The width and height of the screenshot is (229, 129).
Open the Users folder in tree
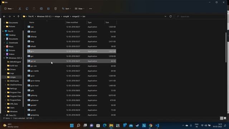click(x=11, y=107)
